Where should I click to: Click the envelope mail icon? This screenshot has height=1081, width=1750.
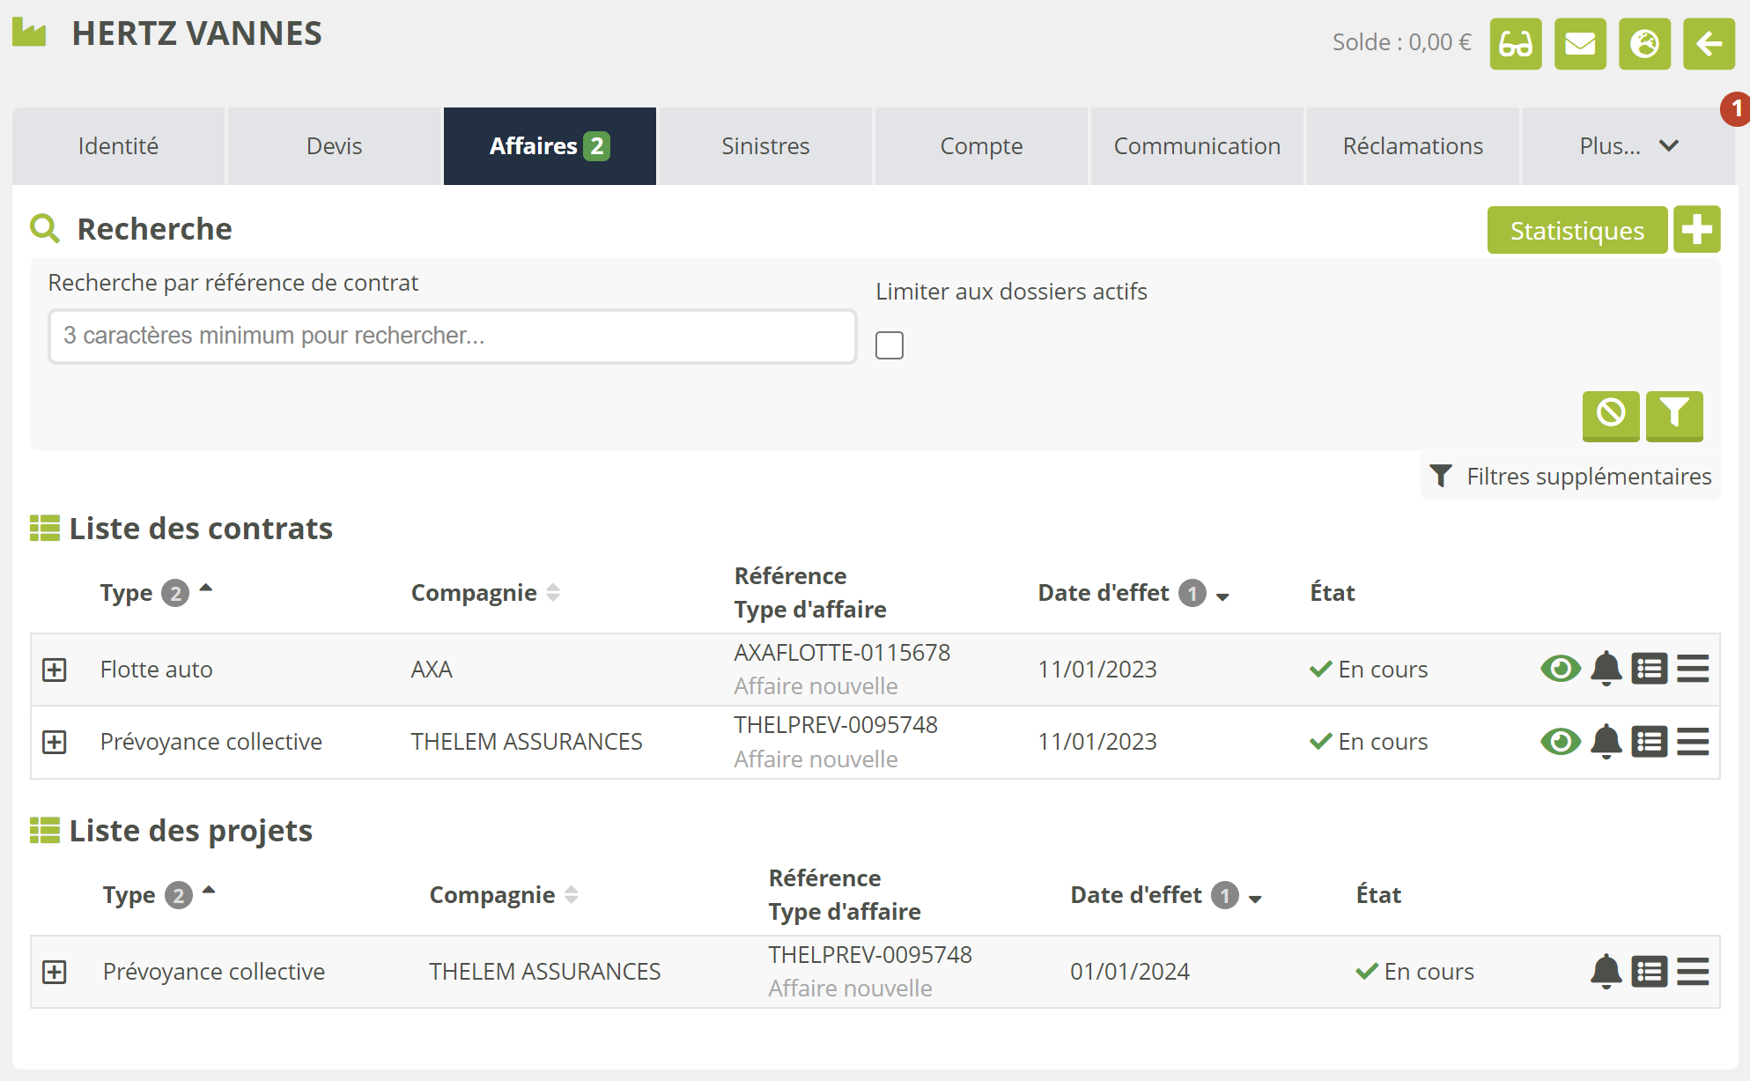[1580, 44]
